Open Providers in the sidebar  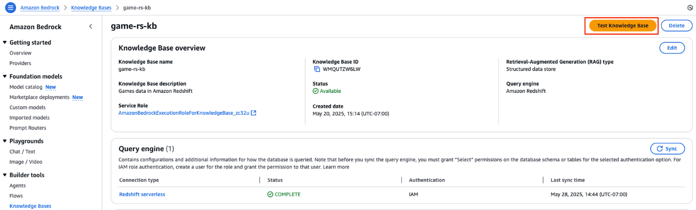(x=20, y=63)
